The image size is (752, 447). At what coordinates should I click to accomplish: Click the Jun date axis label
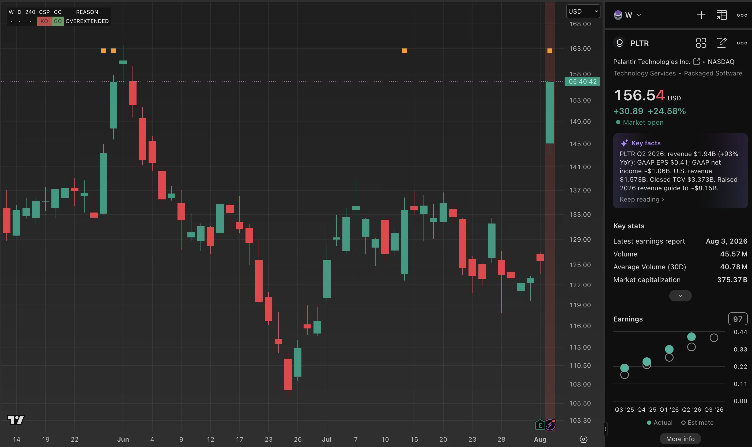point(123,439)
